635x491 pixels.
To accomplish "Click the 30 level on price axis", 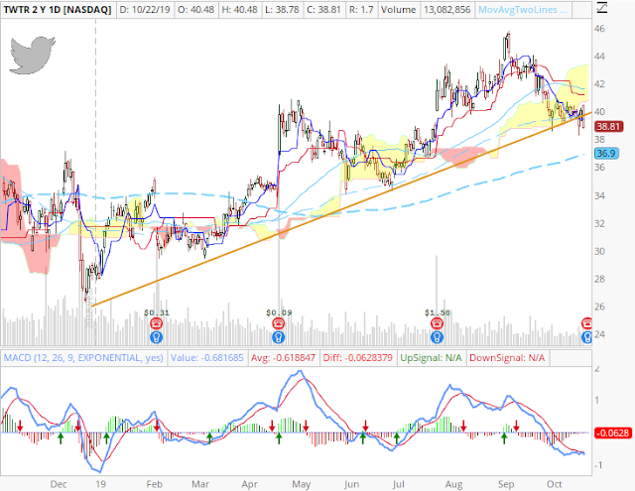I will pyautogui.click(x=599, y=251).
